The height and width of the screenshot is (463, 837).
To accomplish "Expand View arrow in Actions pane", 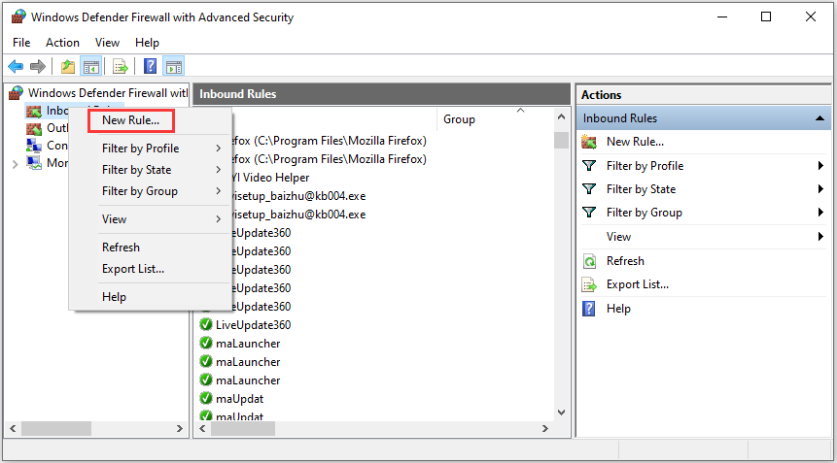I will pos(821,237).
